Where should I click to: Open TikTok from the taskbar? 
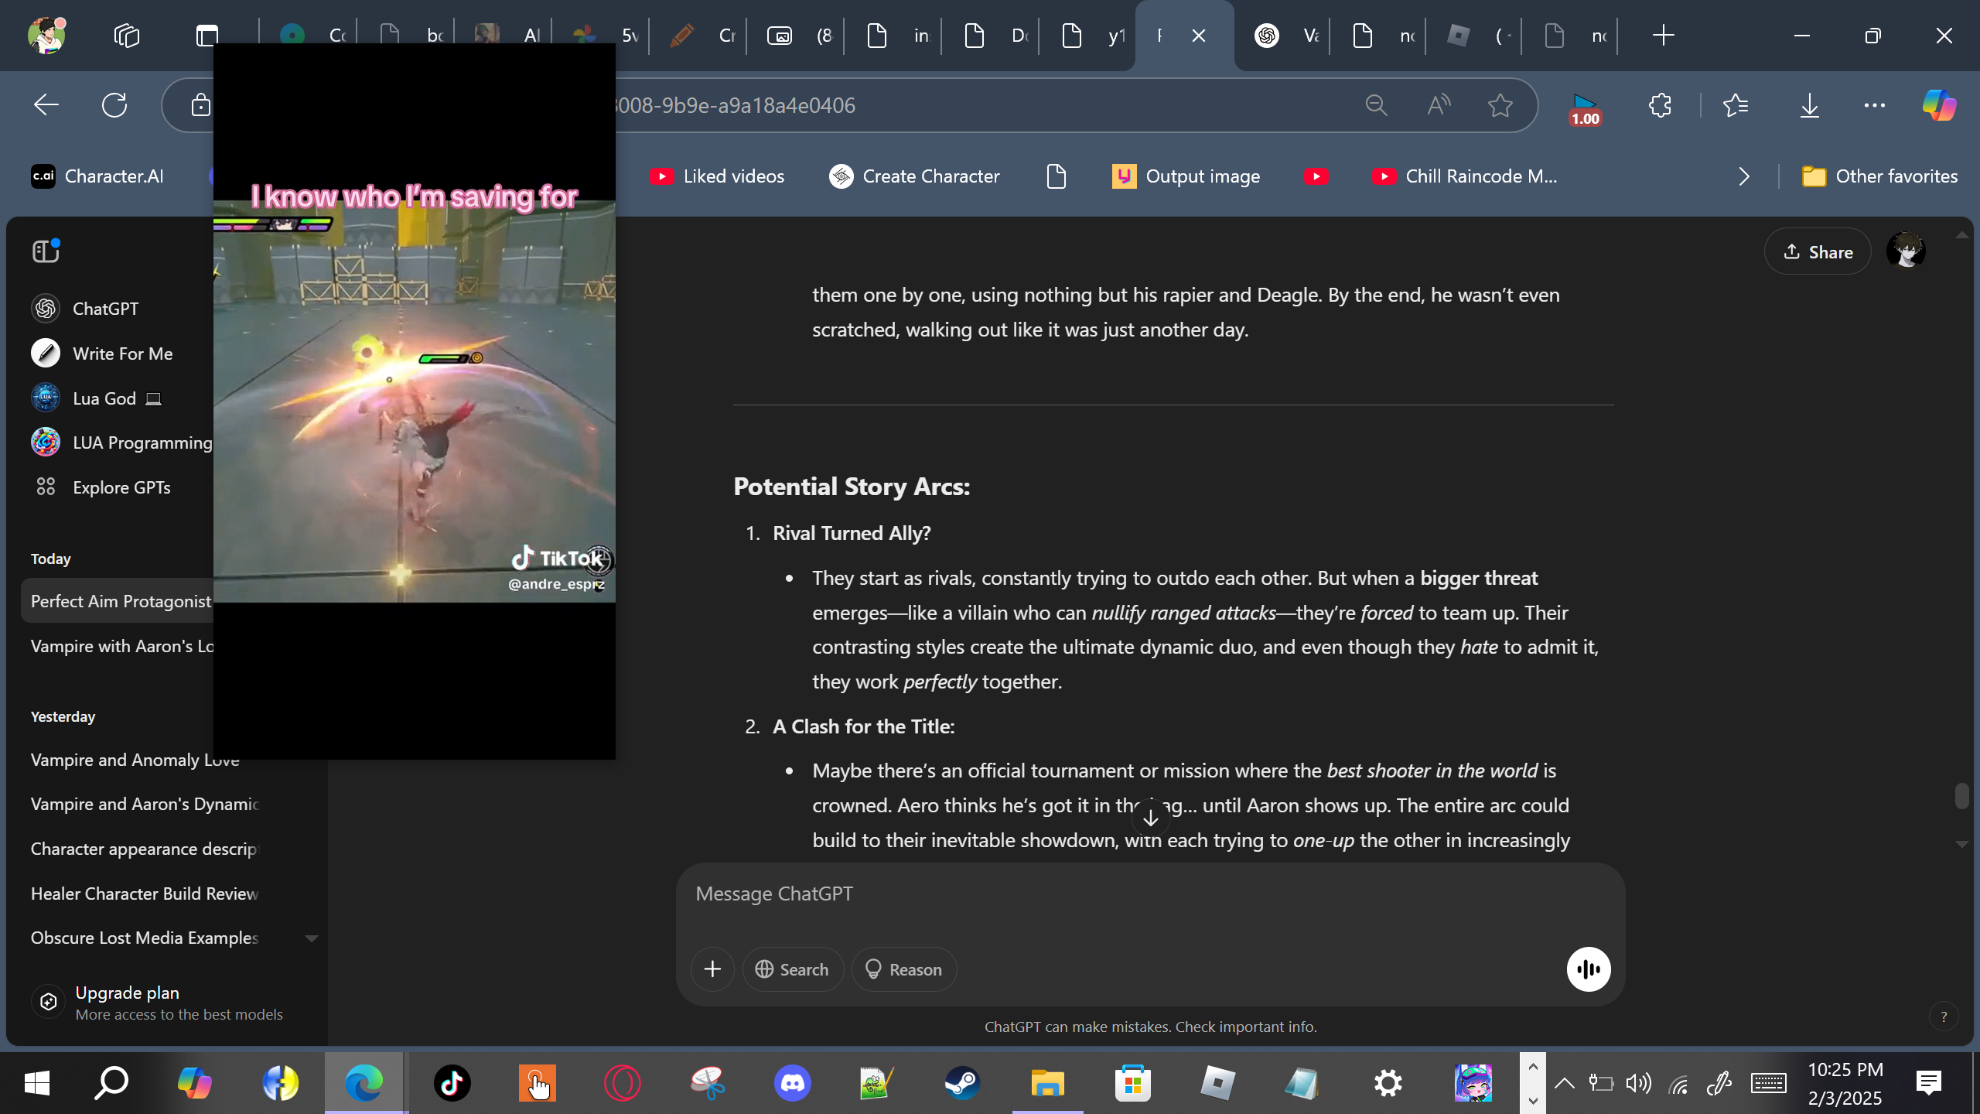point(452,1083)
